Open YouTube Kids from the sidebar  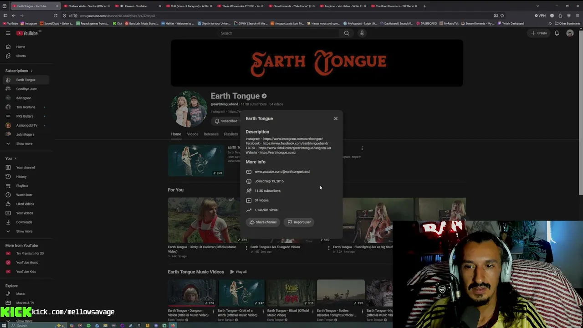[26, 272]
